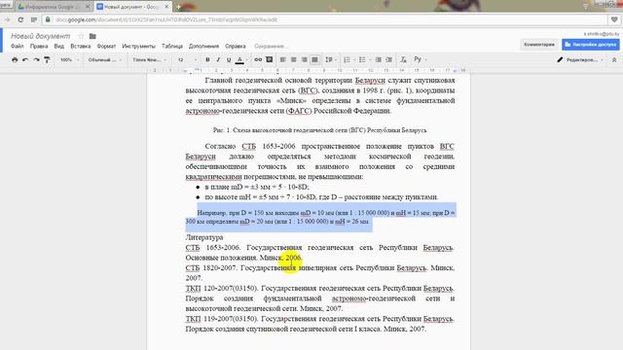Select Justify alignment
Screen dimensions: 623x350
pyautogui.click(x=314, y=60)
